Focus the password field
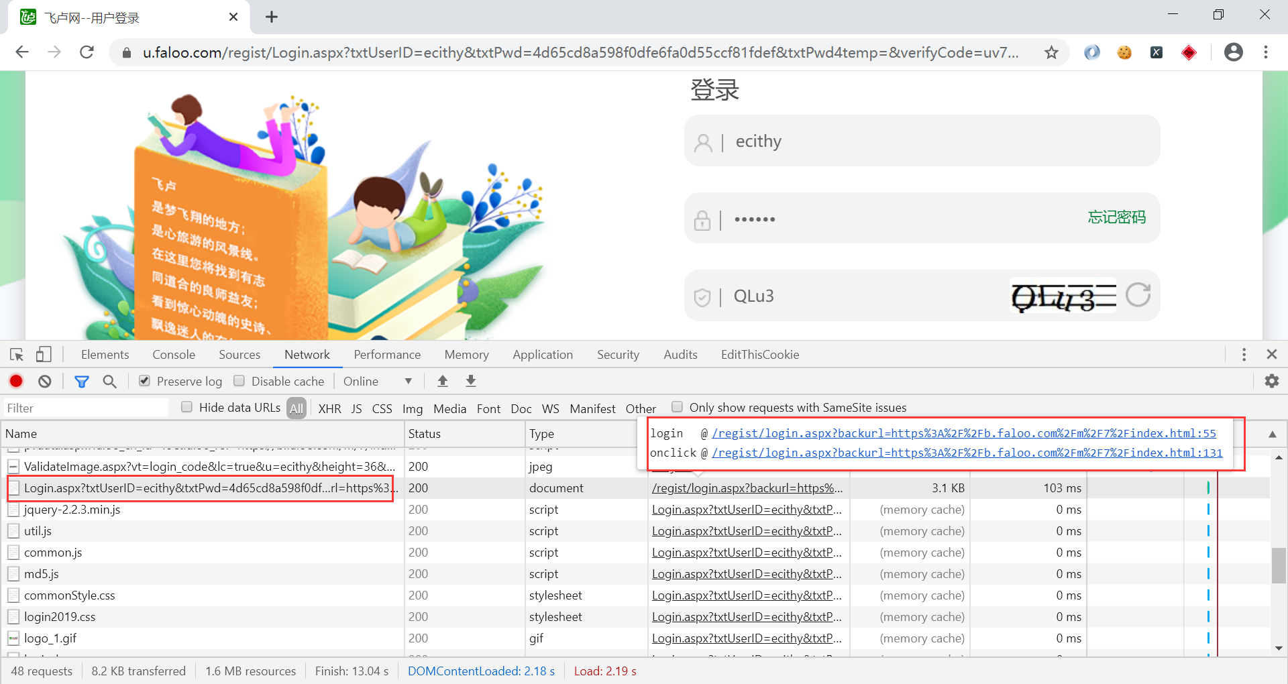This screenshot has width=1288, height=684. tap(922, 219)
